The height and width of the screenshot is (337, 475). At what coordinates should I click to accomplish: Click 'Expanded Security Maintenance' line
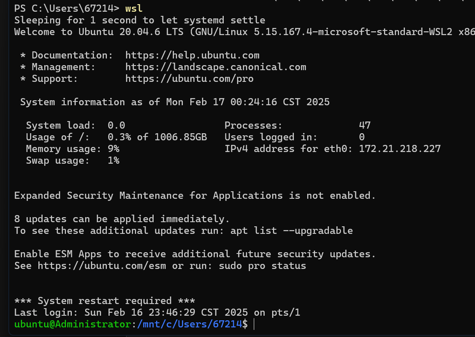click(x=195, y=196)
